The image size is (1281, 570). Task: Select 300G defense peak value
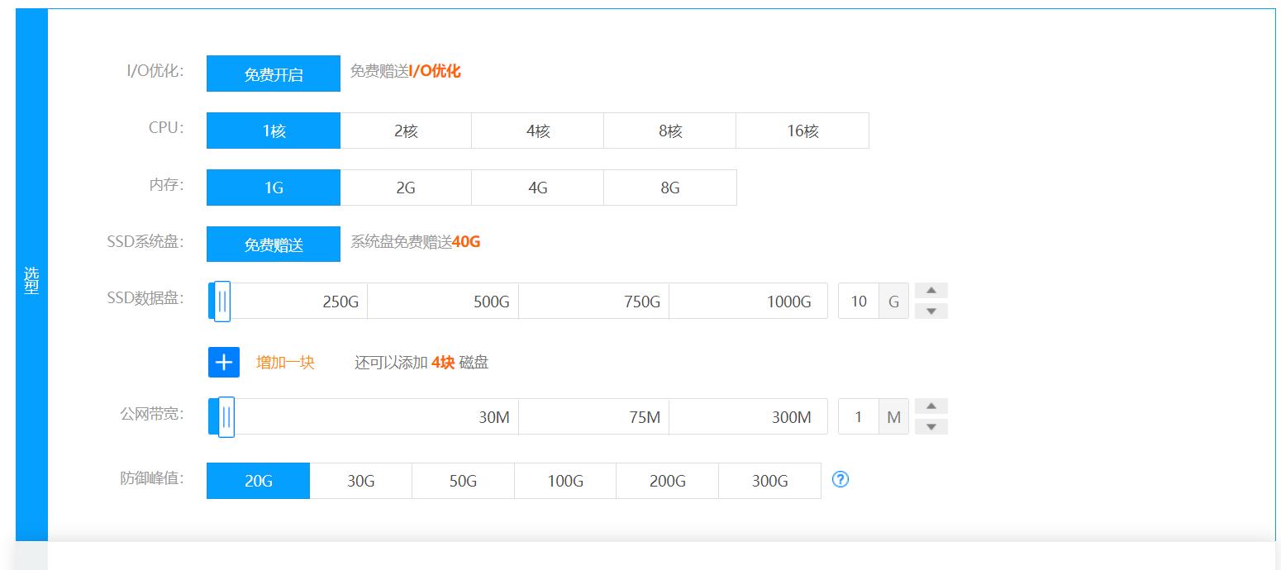769,480
